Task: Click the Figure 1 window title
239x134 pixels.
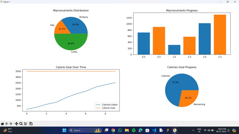Action: [x=7, y=2]
